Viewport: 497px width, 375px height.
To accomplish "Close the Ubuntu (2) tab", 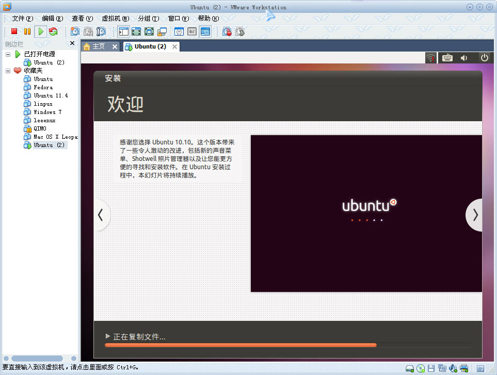I will click(x=174, y=47).
